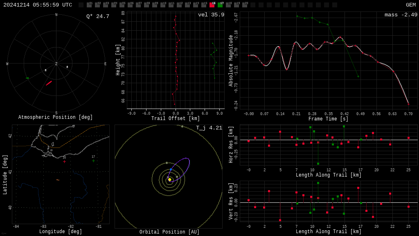Select station indicator 15
The width and height of the screenshot is (419, 236).
(x=204, y=5)
